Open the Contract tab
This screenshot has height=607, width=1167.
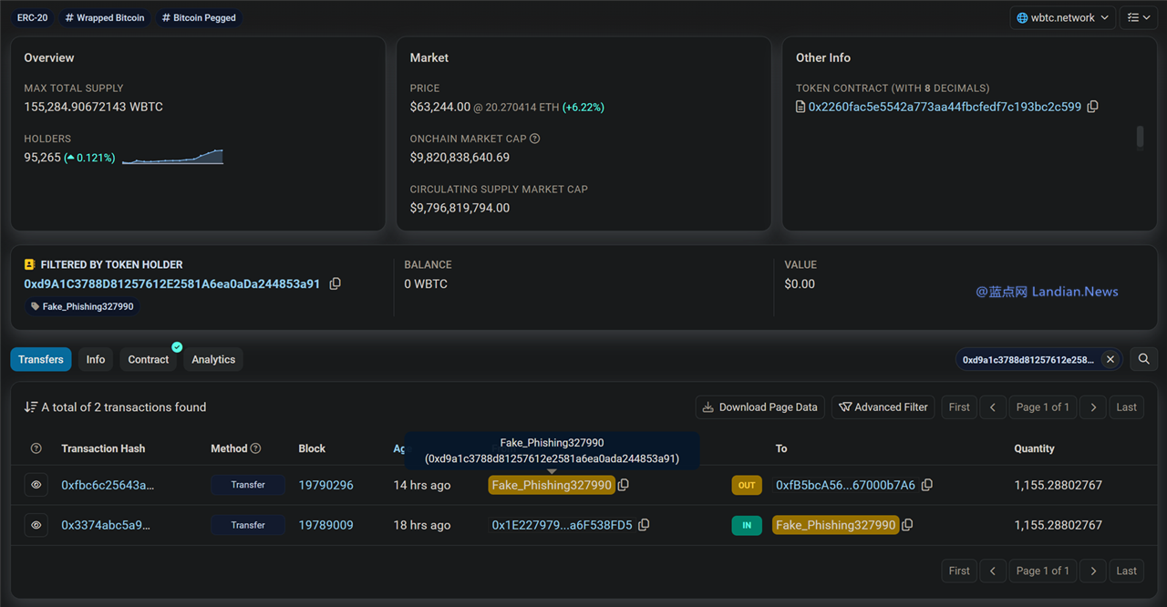[x=149, y=359]
